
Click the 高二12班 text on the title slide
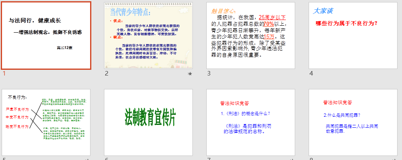tap(64, 47)
